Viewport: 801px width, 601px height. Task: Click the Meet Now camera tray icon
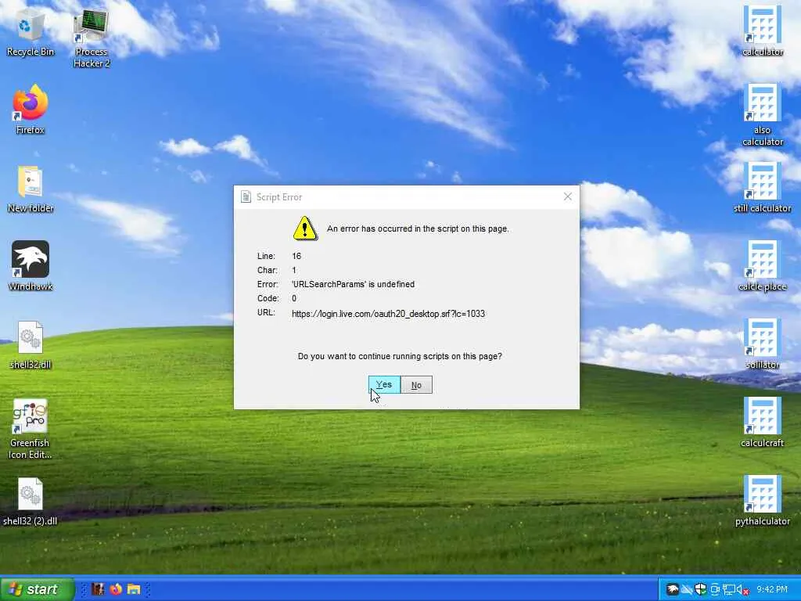(715, 589)
